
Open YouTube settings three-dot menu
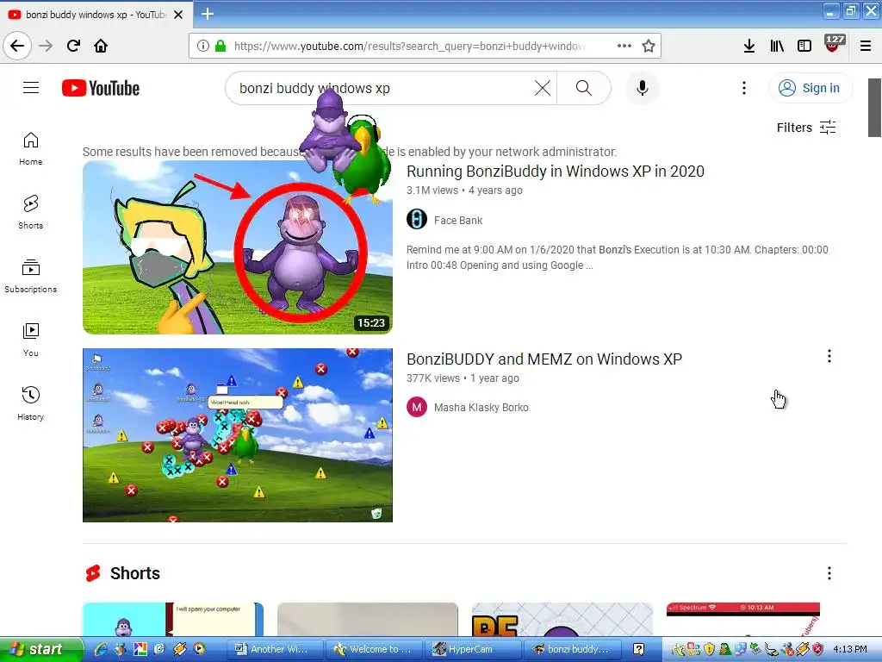click(744, 88)
